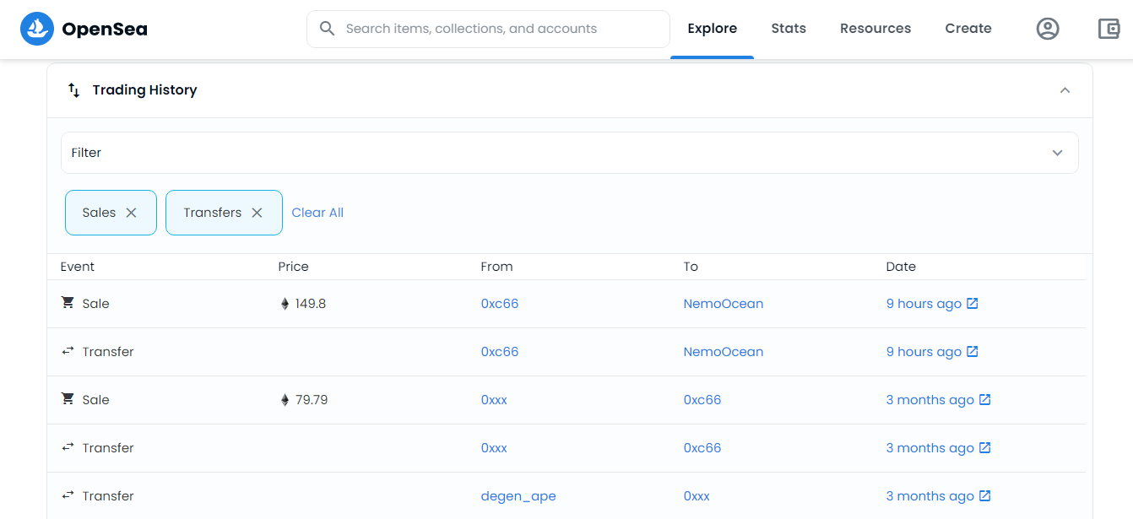The image size is (1133, 519).
Task: Go to the Explore tab
Action: (712, 29)
